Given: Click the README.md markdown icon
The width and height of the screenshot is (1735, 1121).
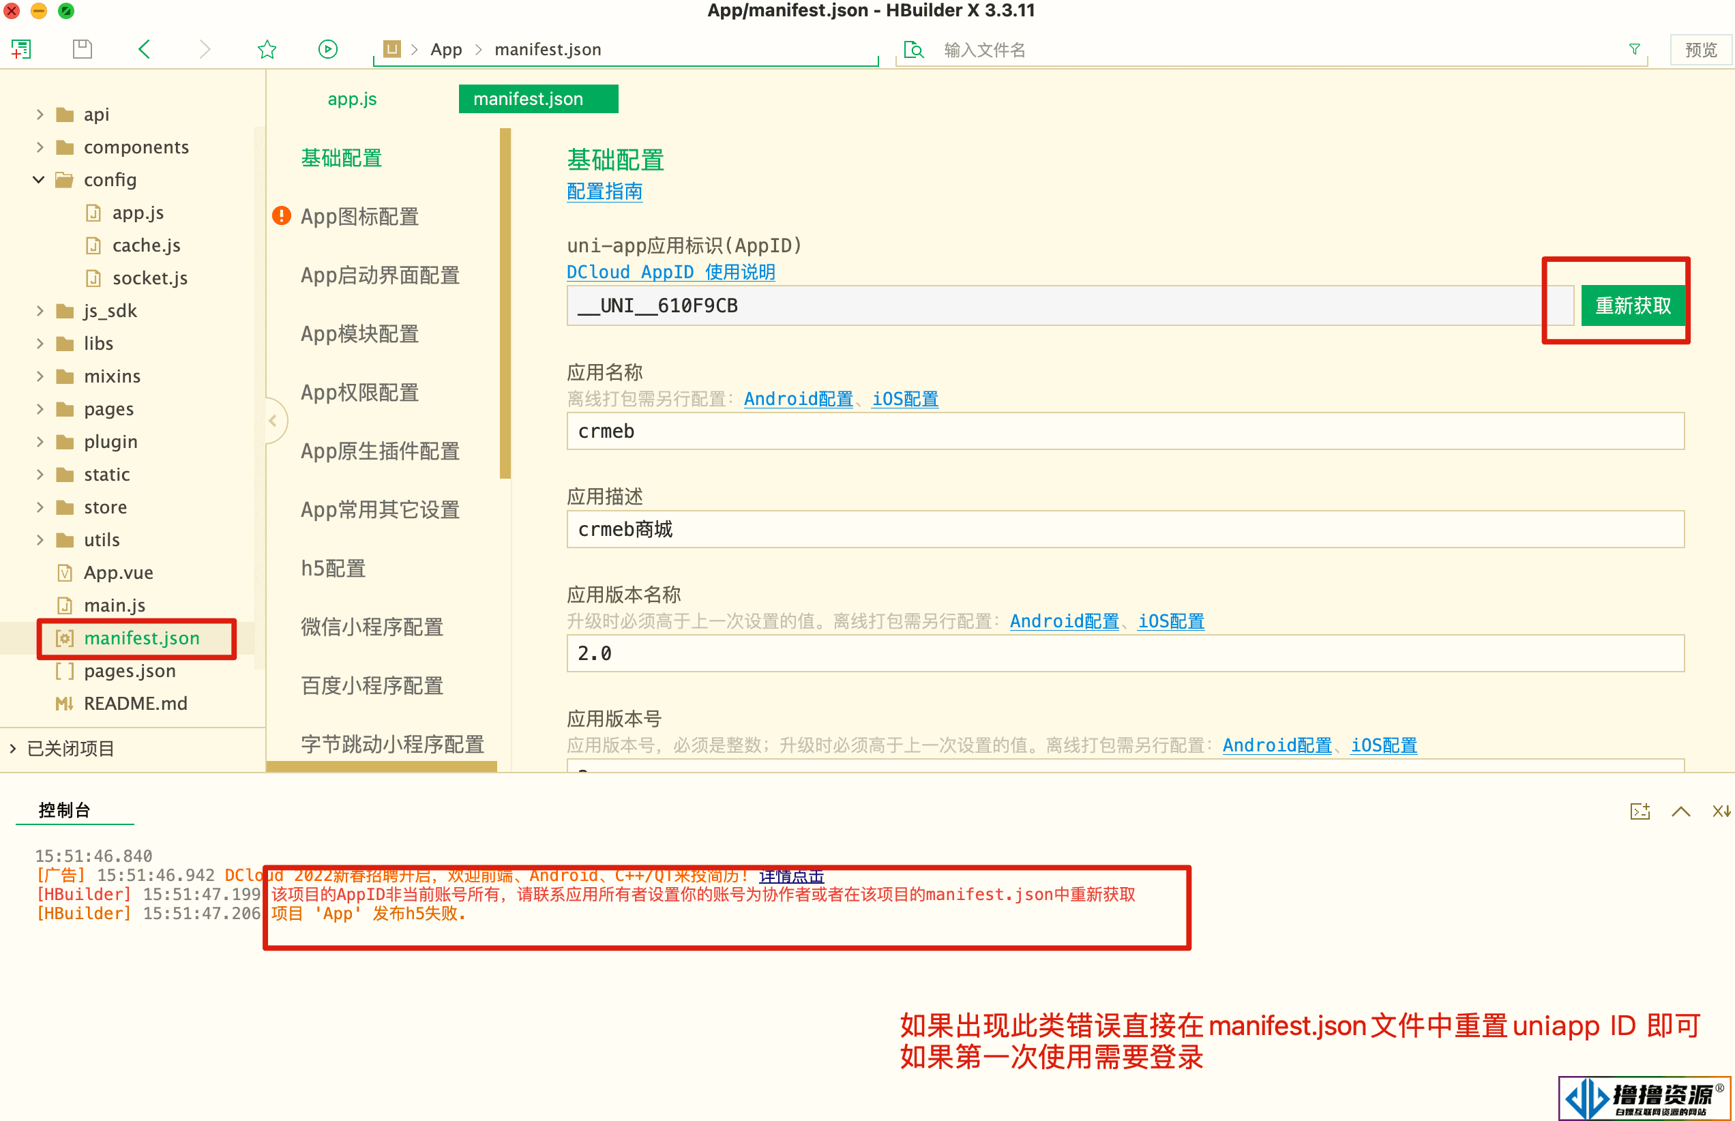Looking at the screenshot, I should [65, 704].
